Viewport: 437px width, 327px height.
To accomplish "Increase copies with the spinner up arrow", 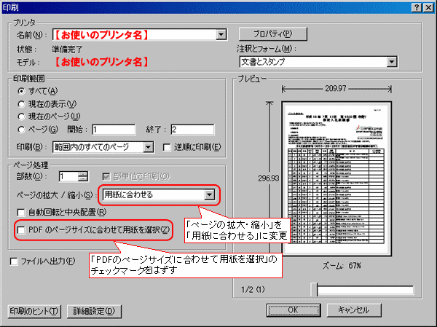I will pos(83,174).
